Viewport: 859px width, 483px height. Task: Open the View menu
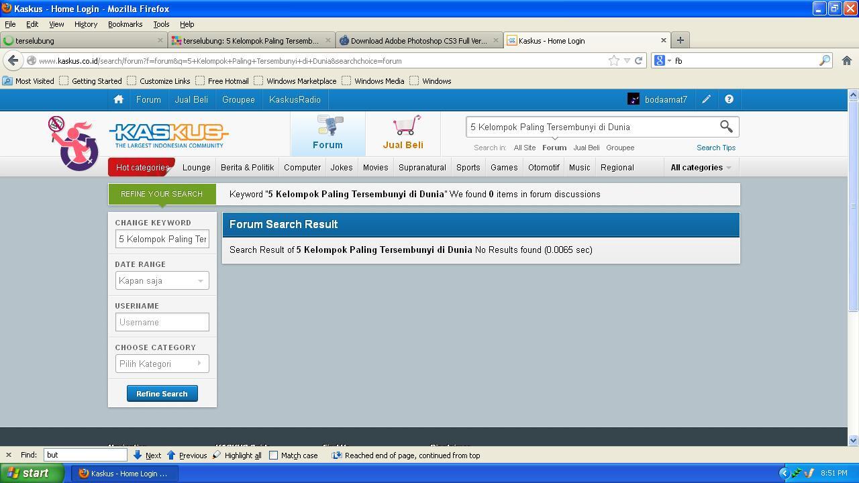(x=56, y=24)
